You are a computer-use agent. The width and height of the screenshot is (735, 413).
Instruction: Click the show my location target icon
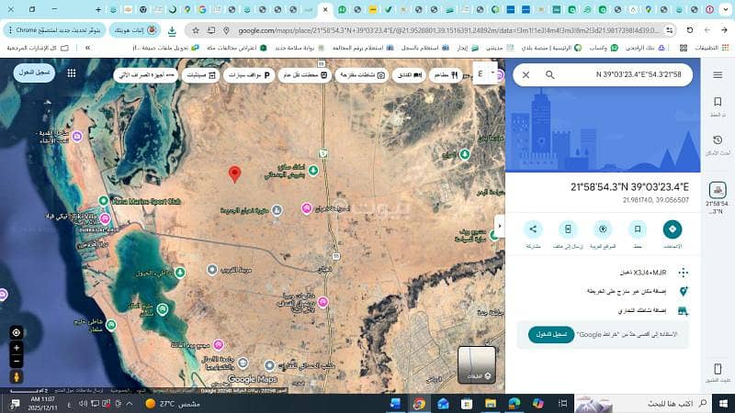(16, 331)
